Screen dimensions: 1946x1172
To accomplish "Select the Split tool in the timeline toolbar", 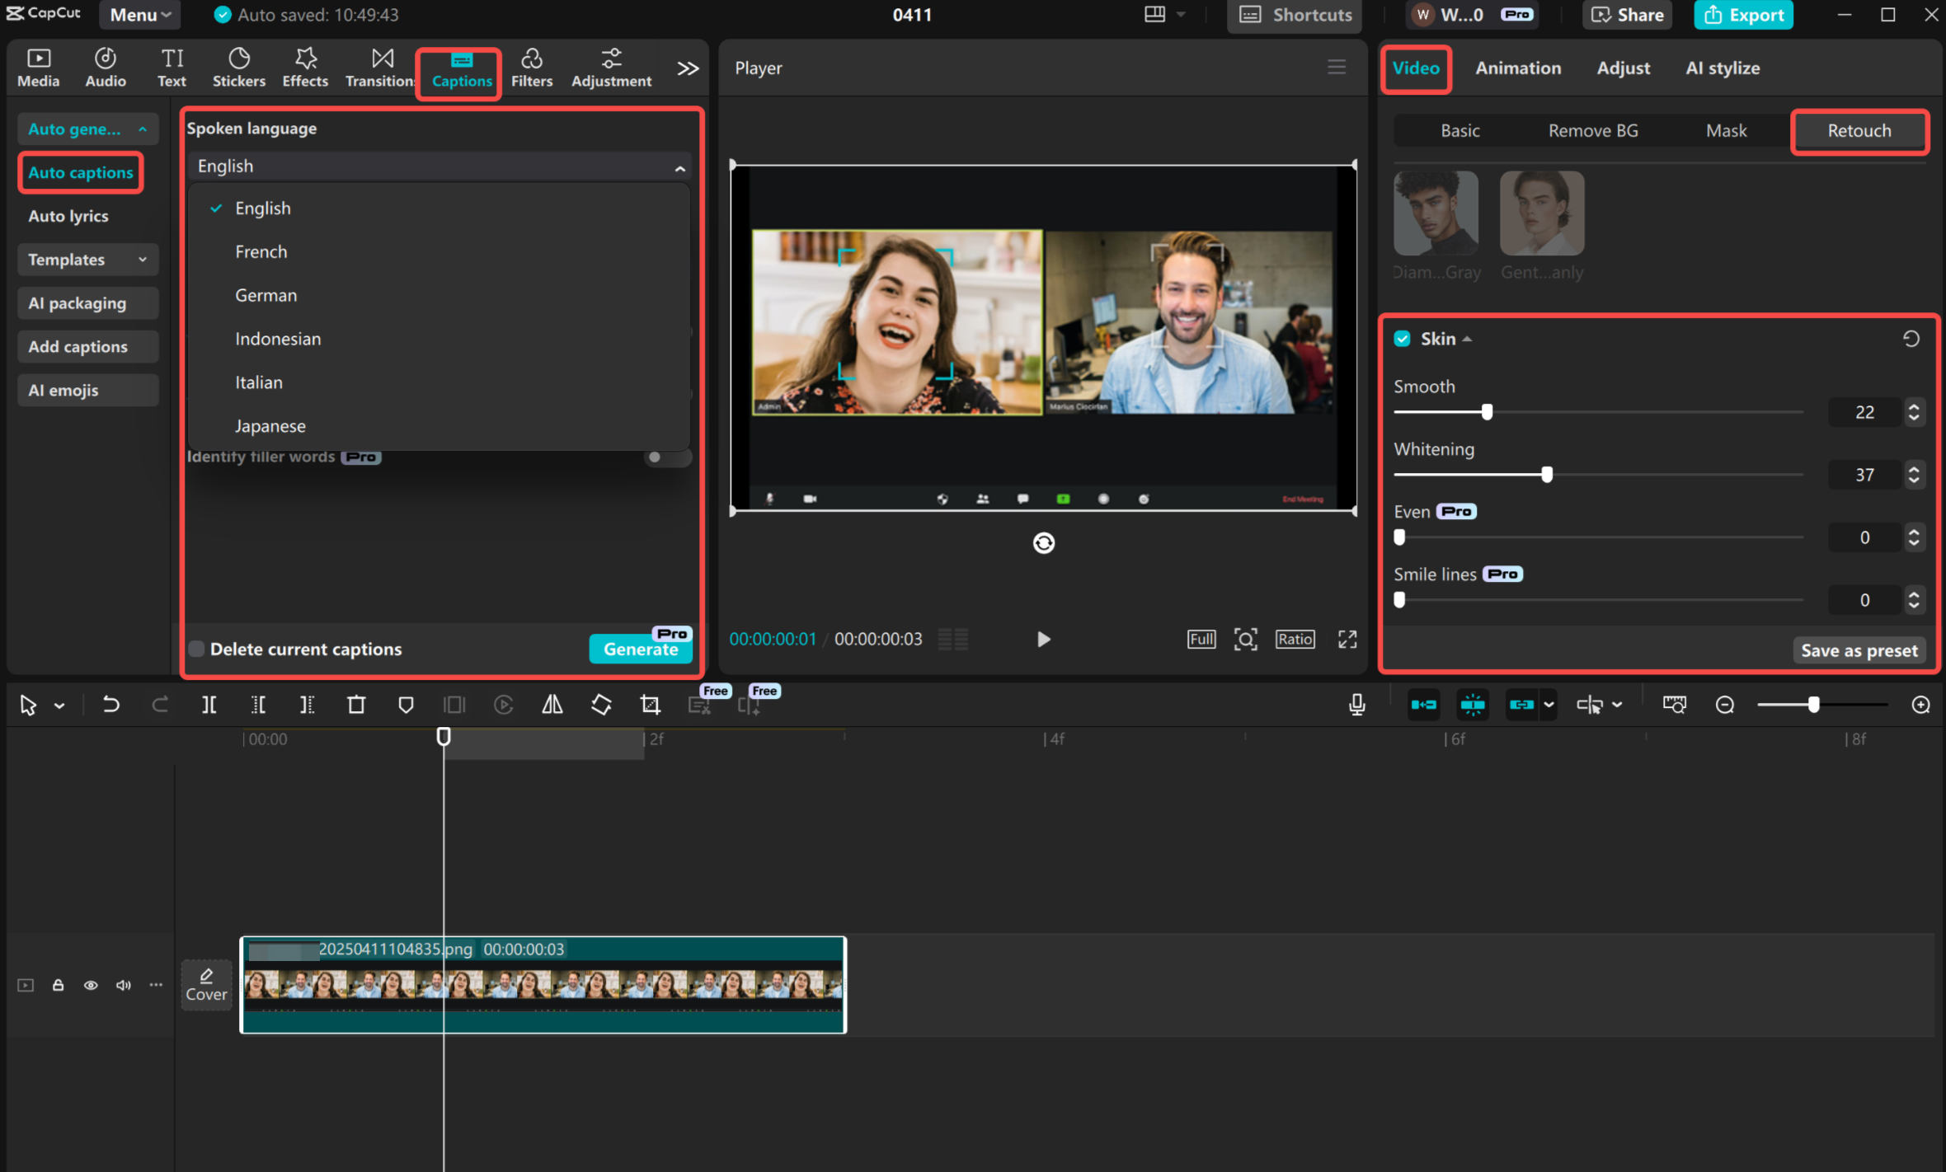I will pos(209,705).
